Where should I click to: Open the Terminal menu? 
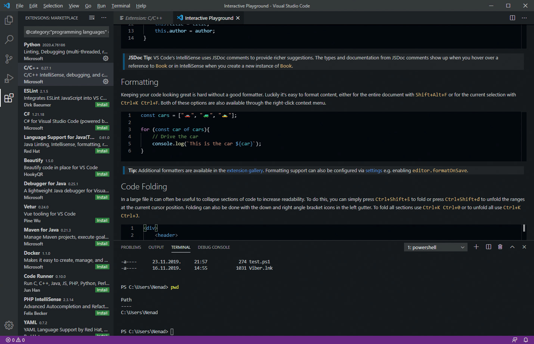pos(121,6)
